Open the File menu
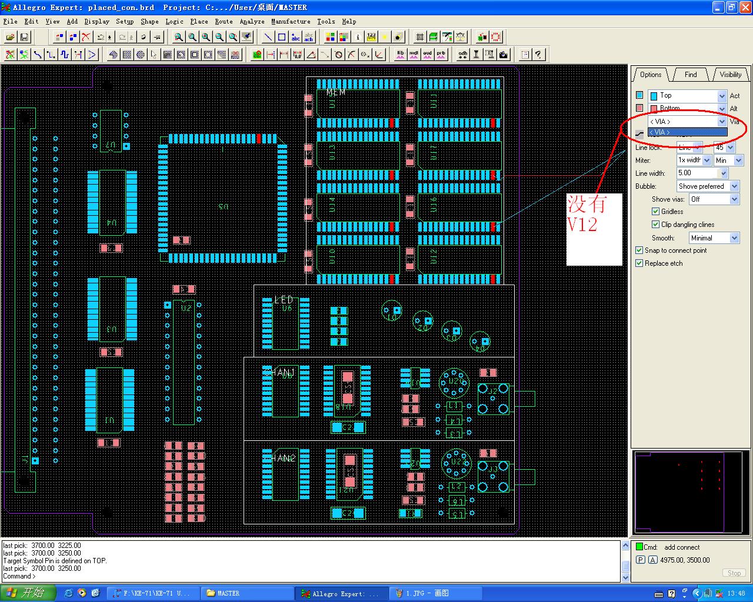Image resolution: width=753 pixels, height=602 pixels. point(11,21)
